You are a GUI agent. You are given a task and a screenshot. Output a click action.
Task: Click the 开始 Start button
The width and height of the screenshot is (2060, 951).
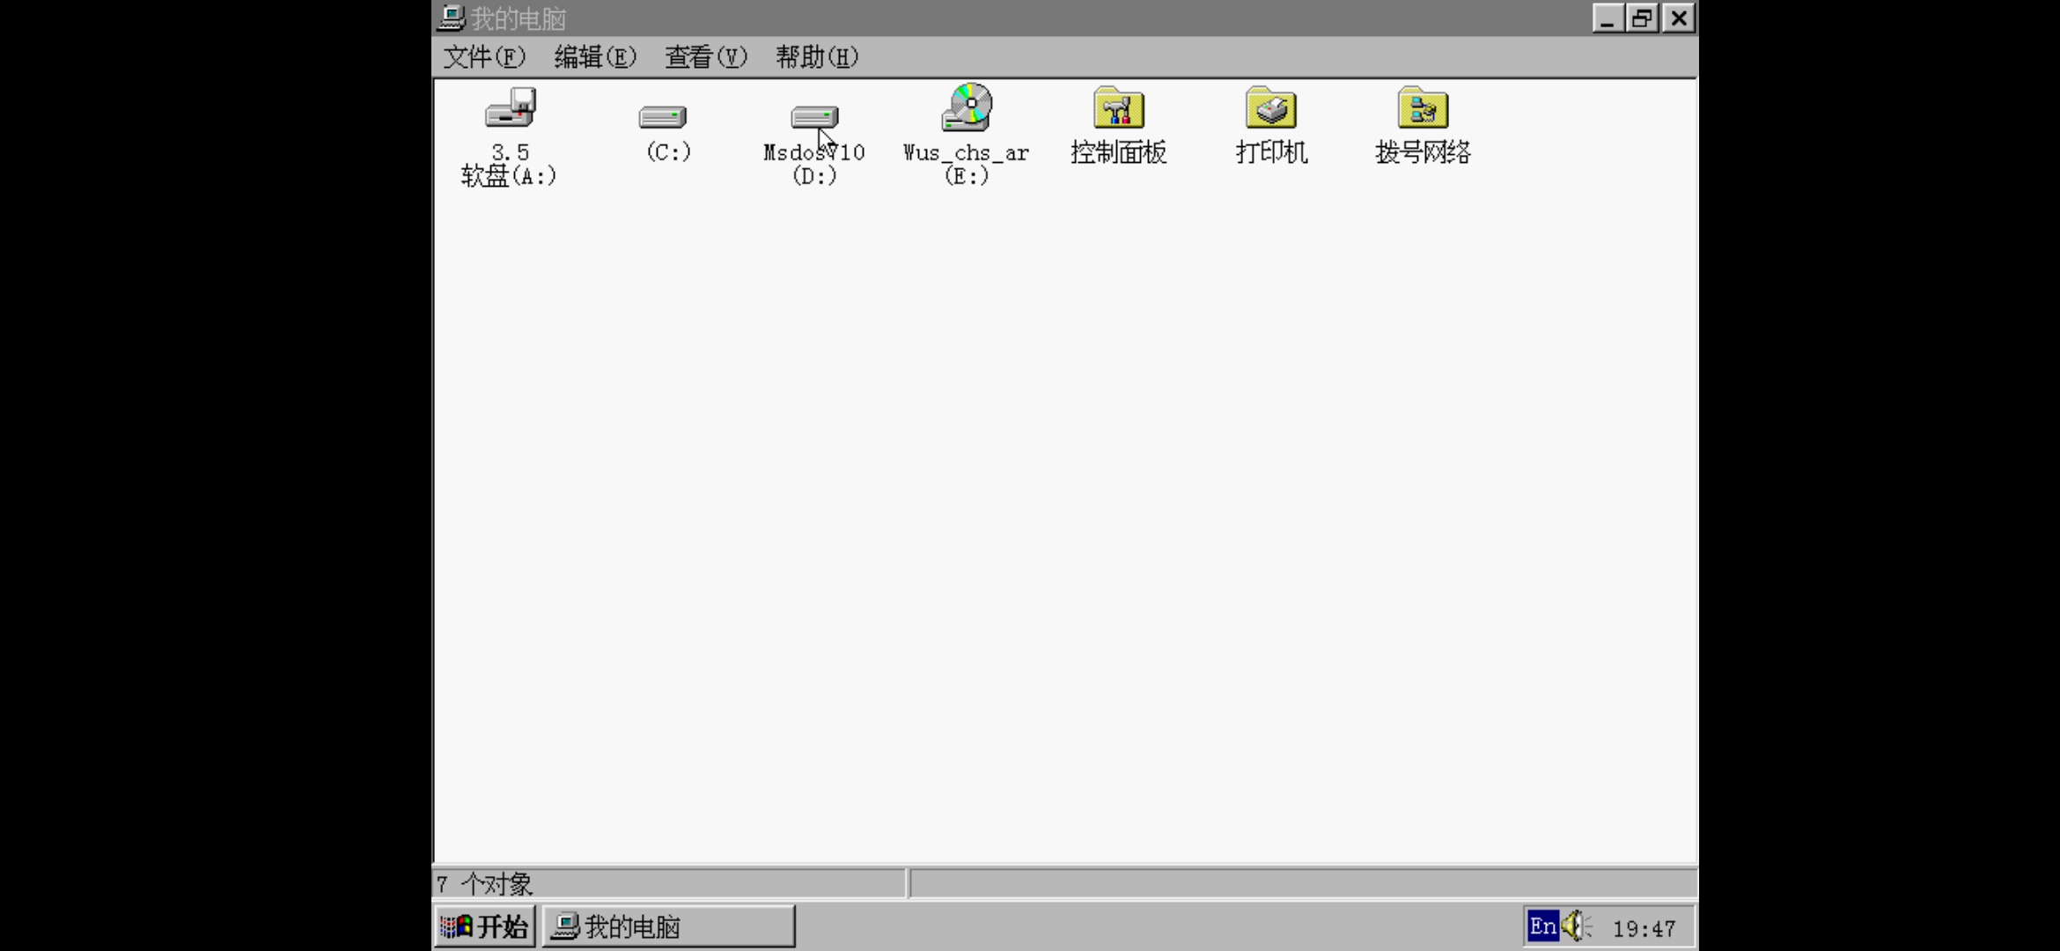(x=485, y=926)
